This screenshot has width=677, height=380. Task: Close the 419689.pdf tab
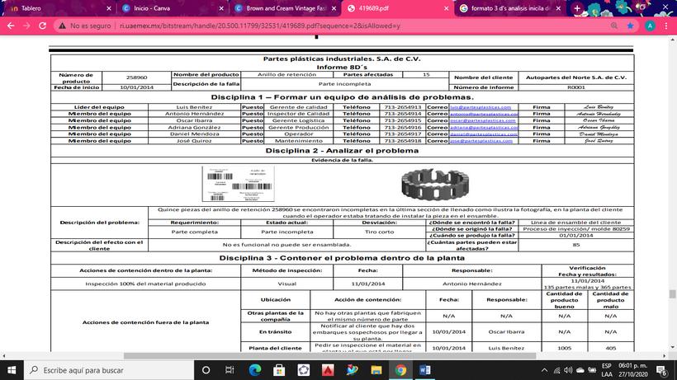click(446, 8)
